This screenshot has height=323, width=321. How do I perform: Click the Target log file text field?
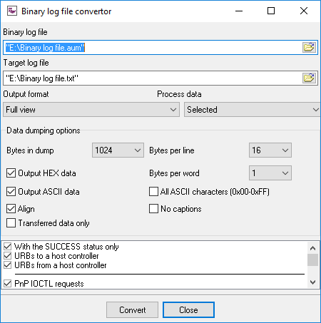[x=153, y=78]
